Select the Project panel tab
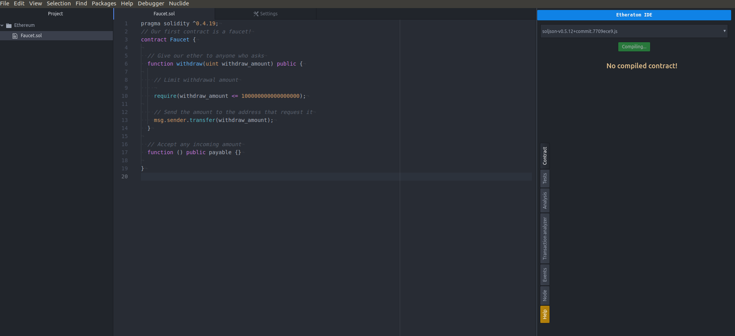This screenshot has height=336, width=735. point(56,14)
